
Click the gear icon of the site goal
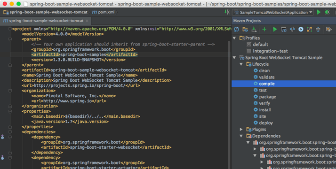[256, 116]
